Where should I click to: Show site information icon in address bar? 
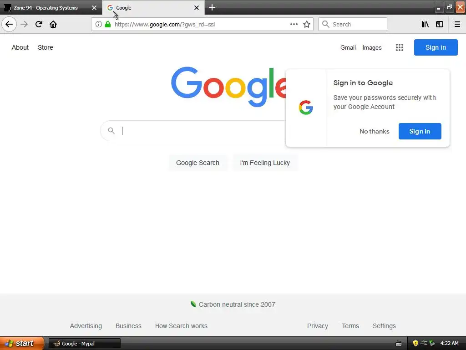pos(99,24)
